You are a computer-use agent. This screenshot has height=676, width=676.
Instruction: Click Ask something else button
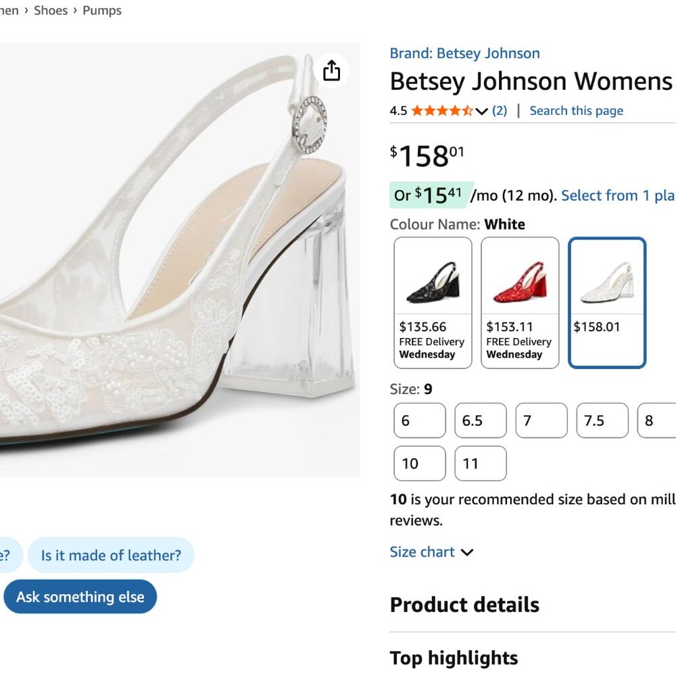(80, 597)
